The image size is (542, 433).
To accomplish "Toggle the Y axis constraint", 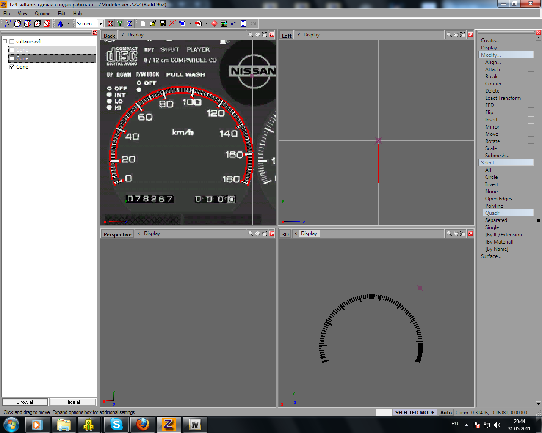I will [120, 24].
